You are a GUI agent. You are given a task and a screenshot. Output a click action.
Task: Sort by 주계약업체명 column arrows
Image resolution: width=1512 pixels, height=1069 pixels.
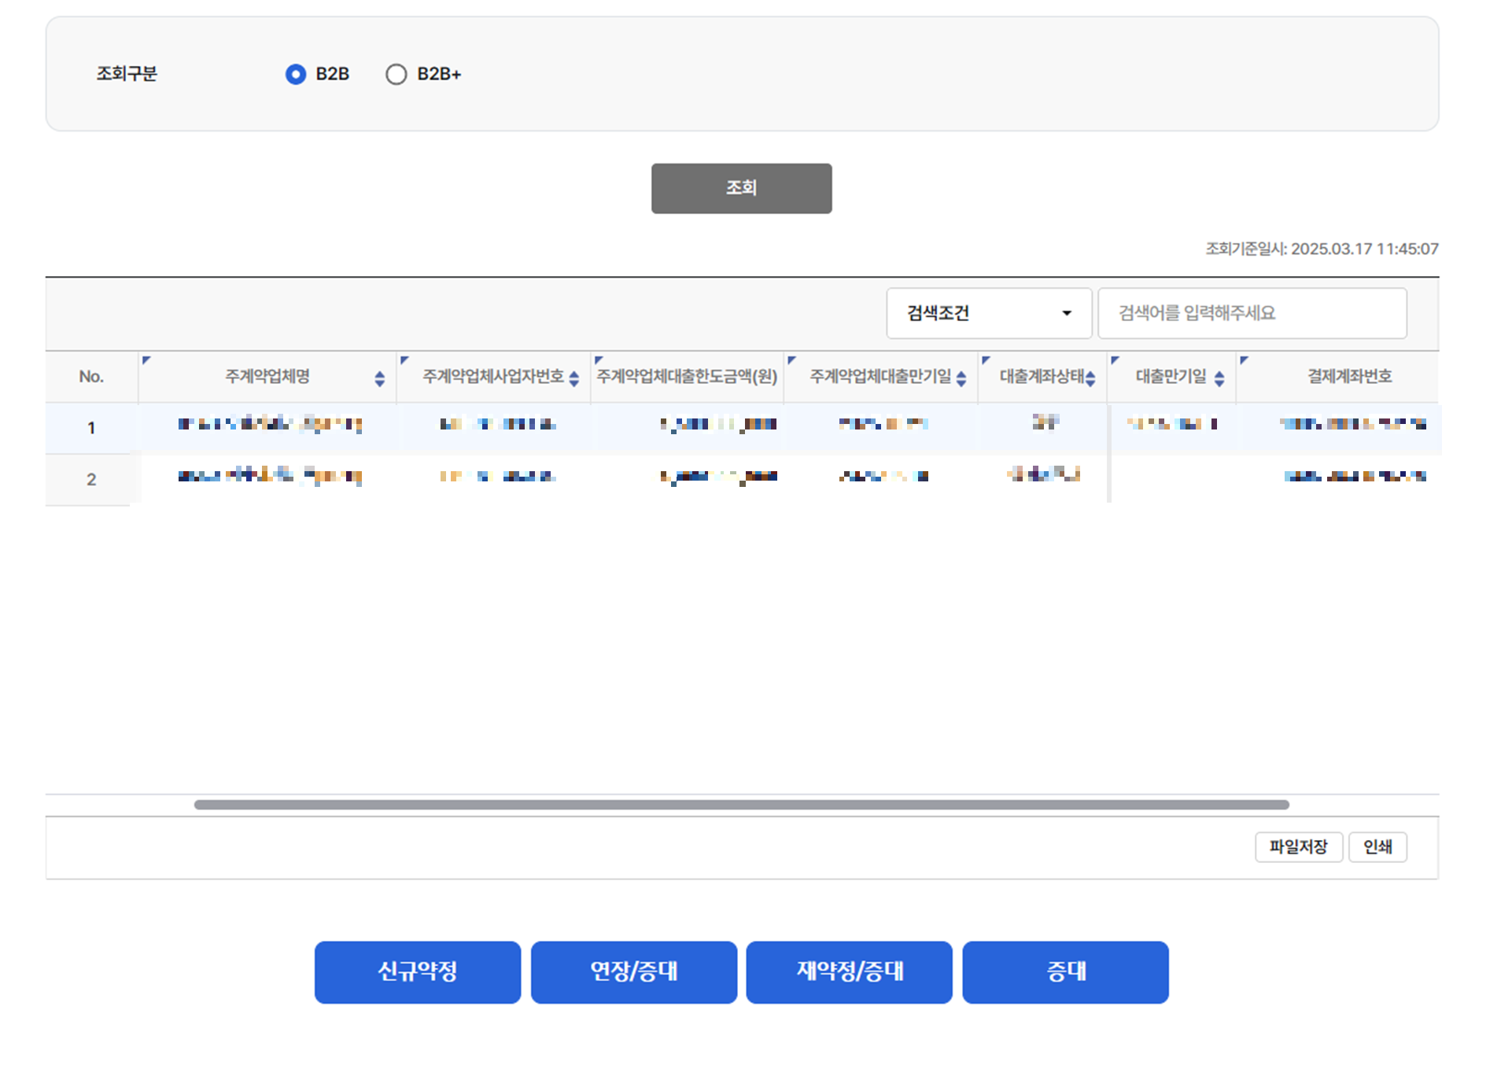379,379
